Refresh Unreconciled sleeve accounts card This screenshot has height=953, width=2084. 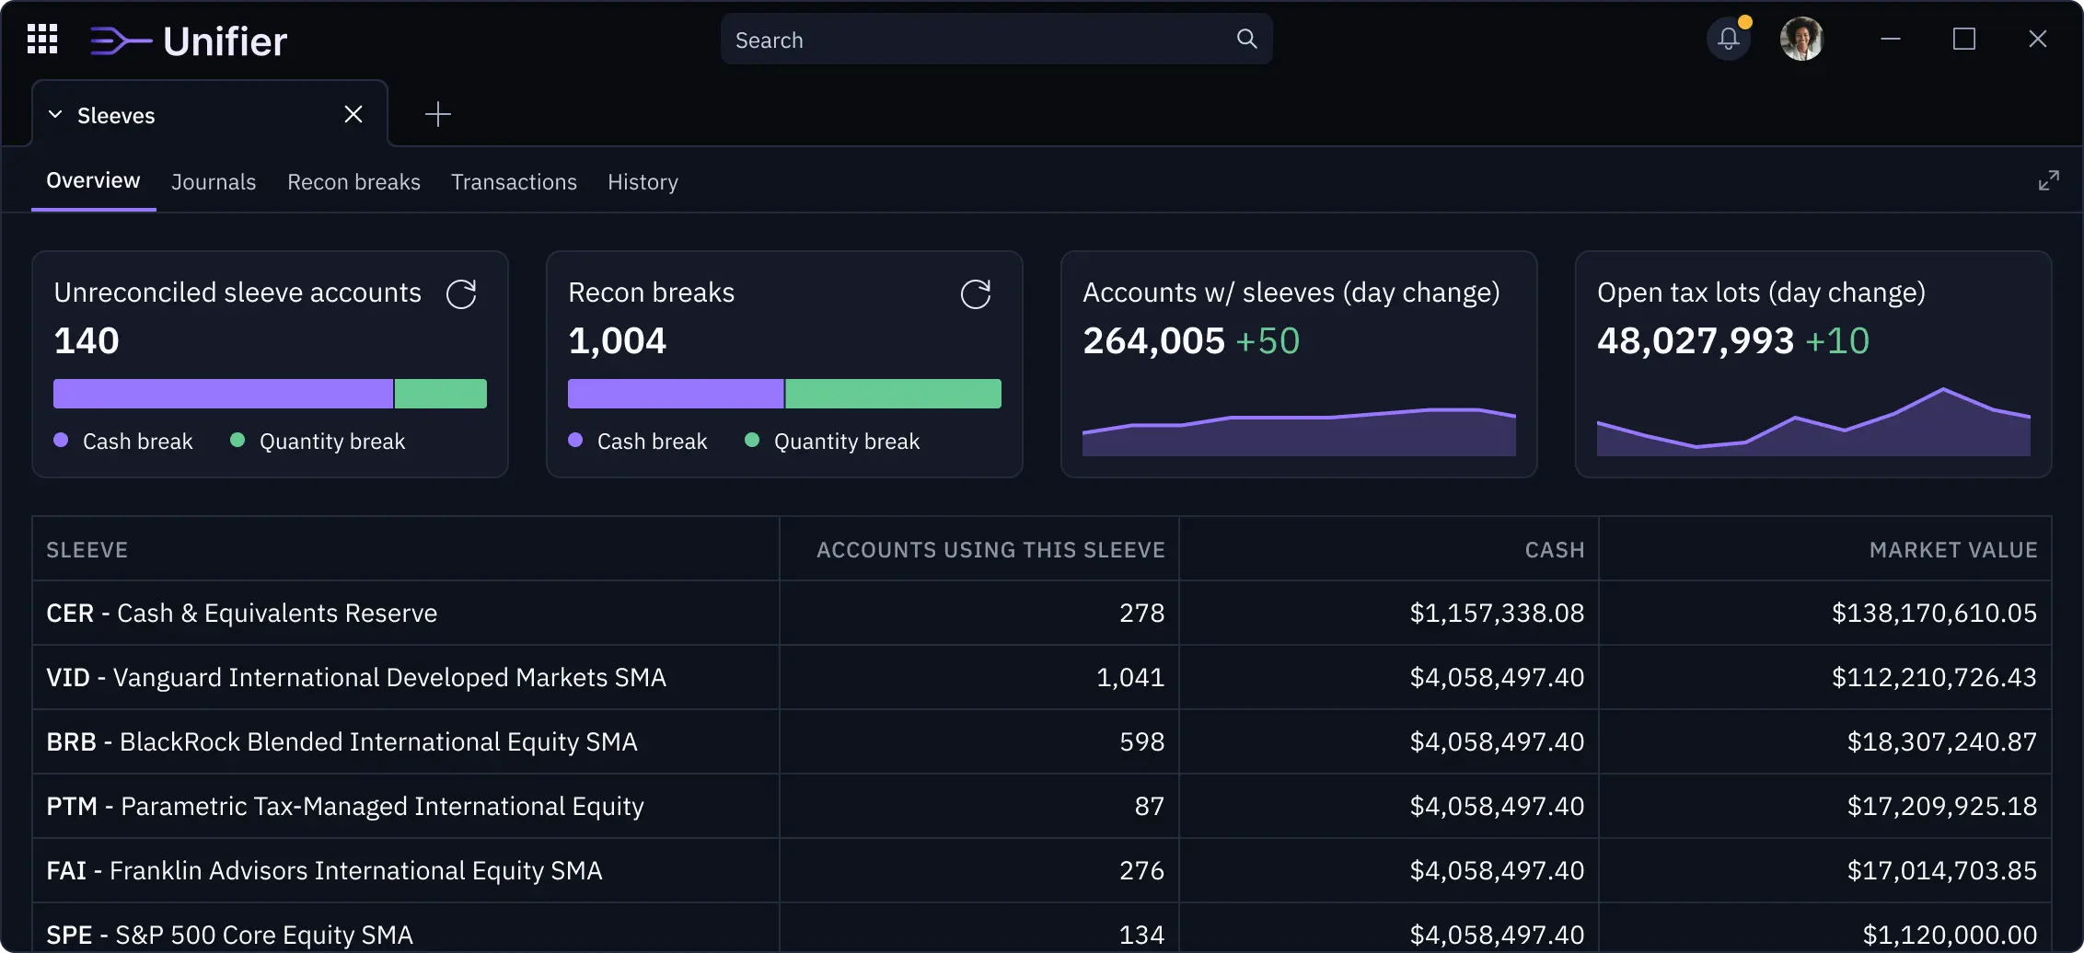(x=461, y=294)
